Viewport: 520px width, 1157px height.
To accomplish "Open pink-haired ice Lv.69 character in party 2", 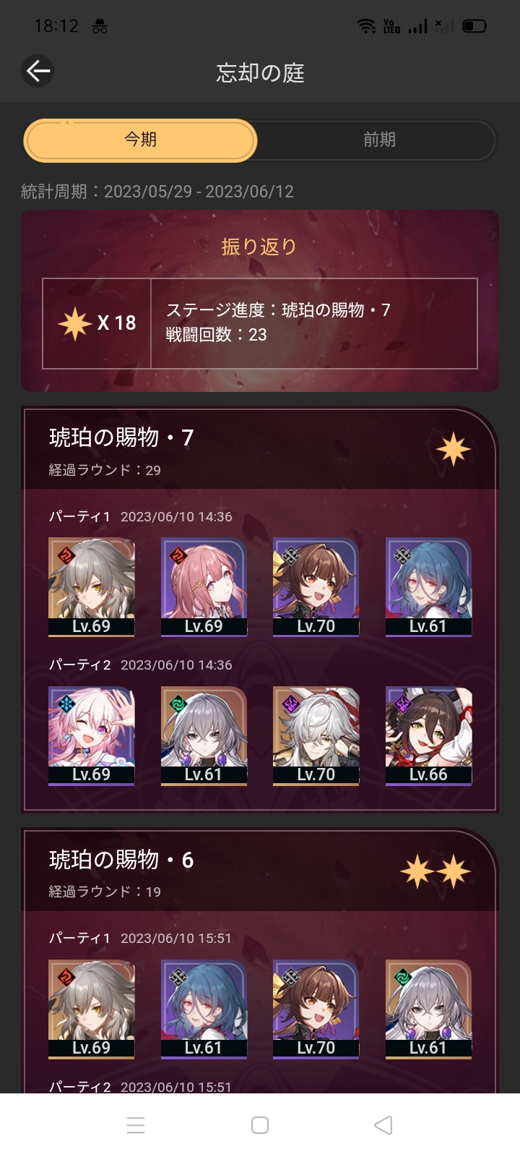I will tap(91, 735).
